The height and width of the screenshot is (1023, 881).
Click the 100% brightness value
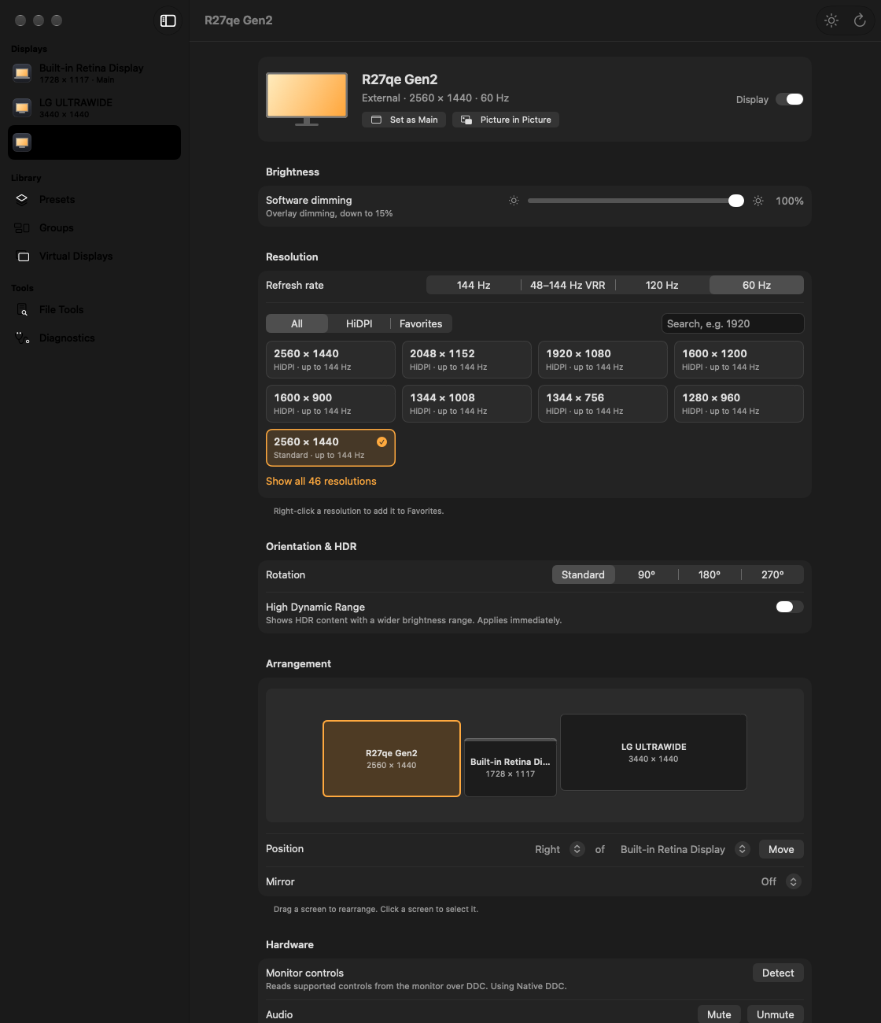(790, 201)
